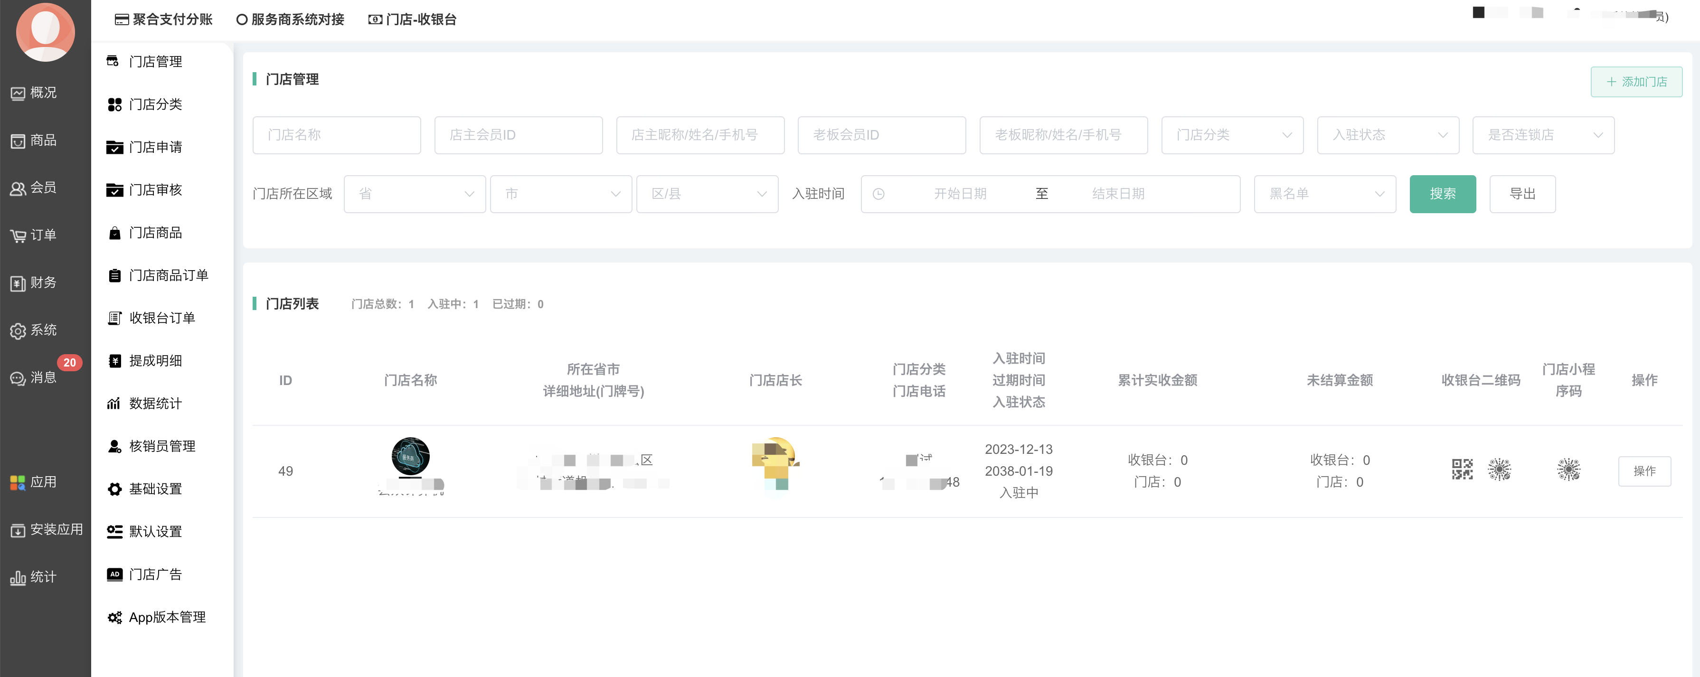Click the user avatar at top left
1700x677 pixels.
(45, 32)
